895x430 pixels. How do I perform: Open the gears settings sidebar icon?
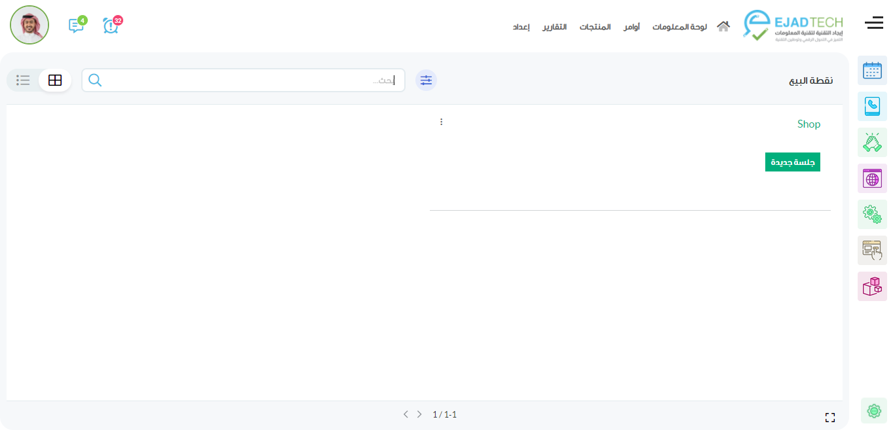coord(872,214)
